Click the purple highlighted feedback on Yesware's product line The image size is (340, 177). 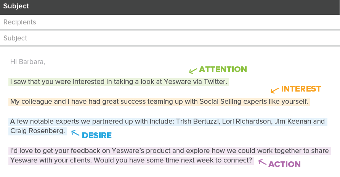[170, 151]
